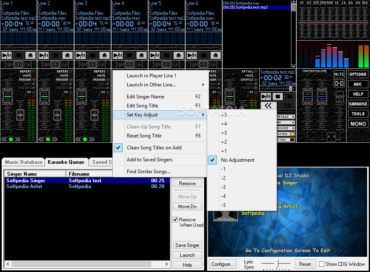This screenshot has width=370, height=272.
Task: Click the Line 2 stop button
Action: coord(56,56)
